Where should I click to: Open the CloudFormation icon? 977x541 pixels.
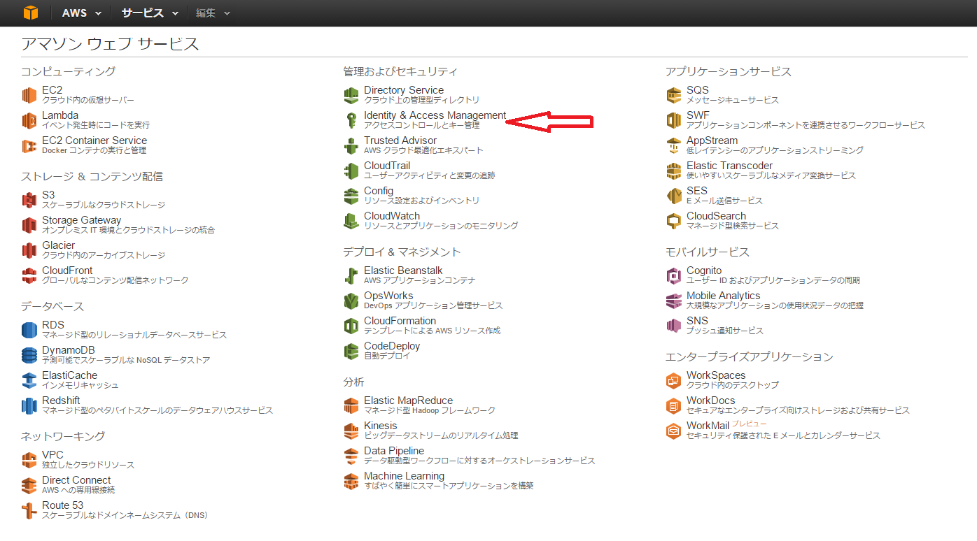point(351,326)
